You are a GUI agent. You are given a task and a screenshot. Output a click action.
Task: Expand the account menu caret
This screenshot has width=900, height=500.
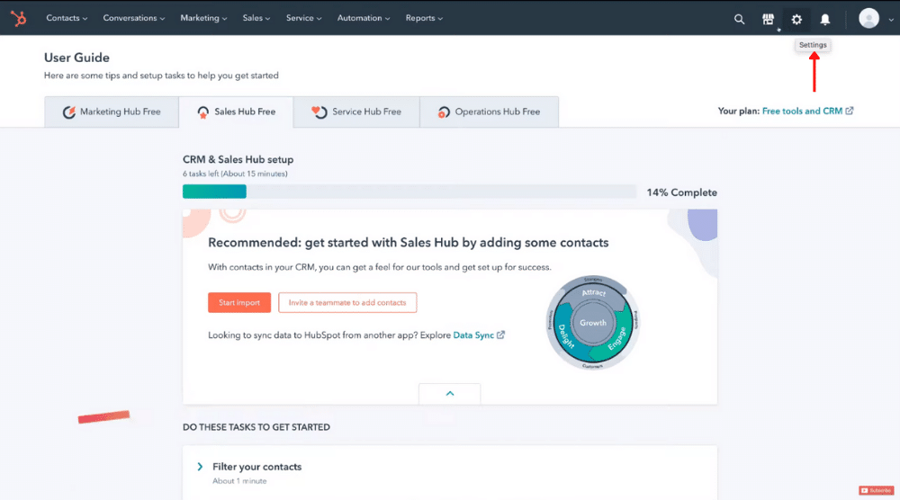point(891,20)
